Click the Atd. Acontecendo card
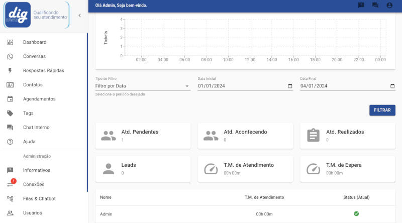This screenshot has width=402, height=223. [x=245, y=136]
